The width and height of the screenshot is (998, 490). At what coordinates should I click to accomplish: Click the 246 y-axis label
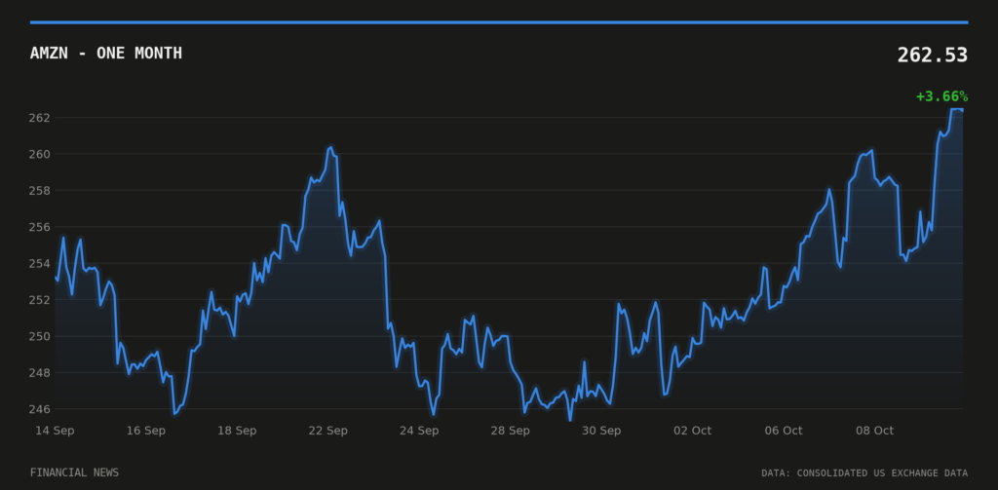tap(39, 408)
